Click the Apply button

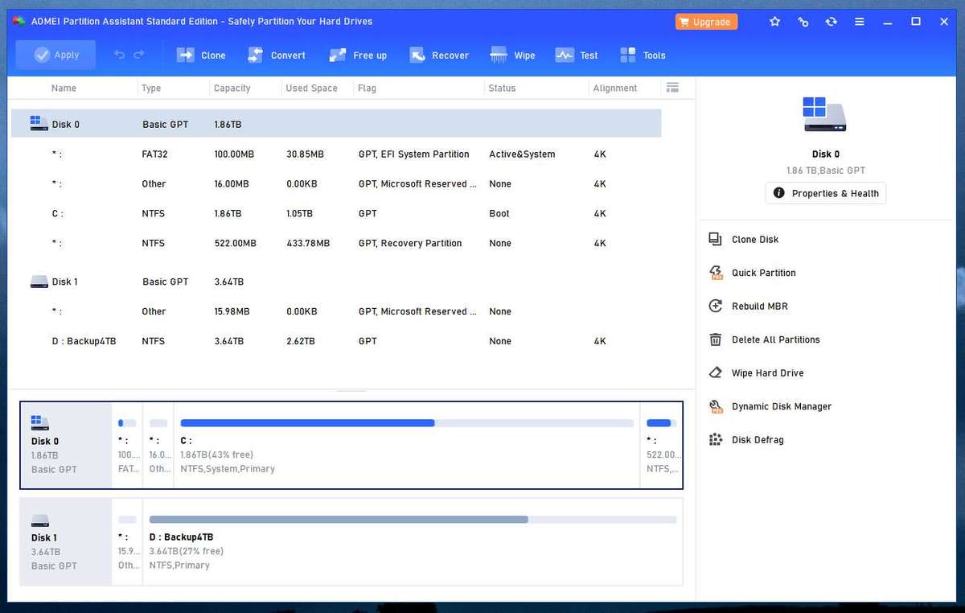coord(55,55)
